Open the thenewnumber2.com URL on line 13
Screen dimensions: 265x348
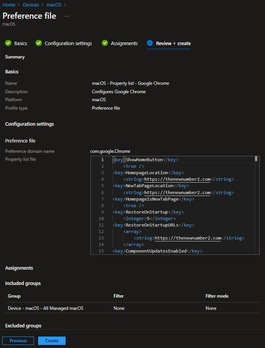coord(188,238)
